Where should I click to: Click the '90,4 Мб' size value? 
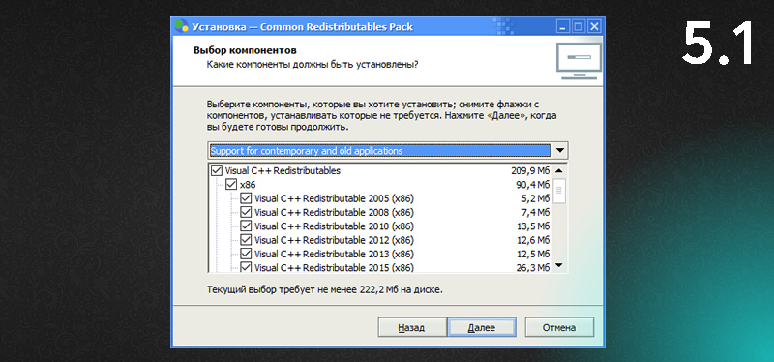(x=533, y=185)
